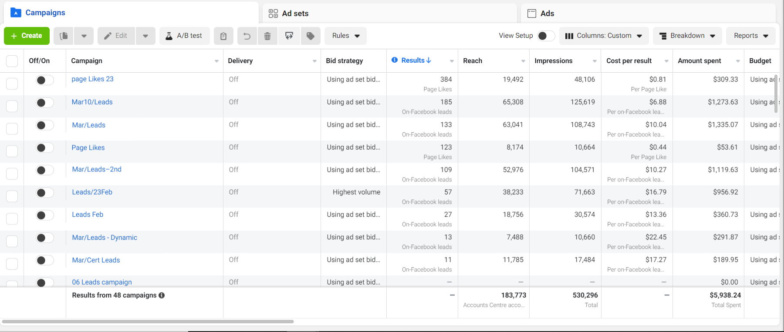Open the Mar/Leads - Dynamic campaign link
The image size is (784, 332).
click(105, 238)
